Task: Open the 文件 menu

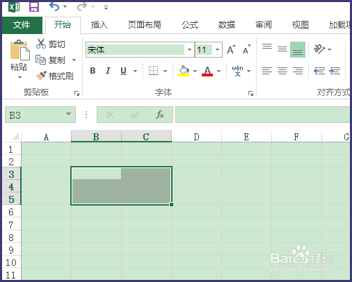Action: click(22, 25)
